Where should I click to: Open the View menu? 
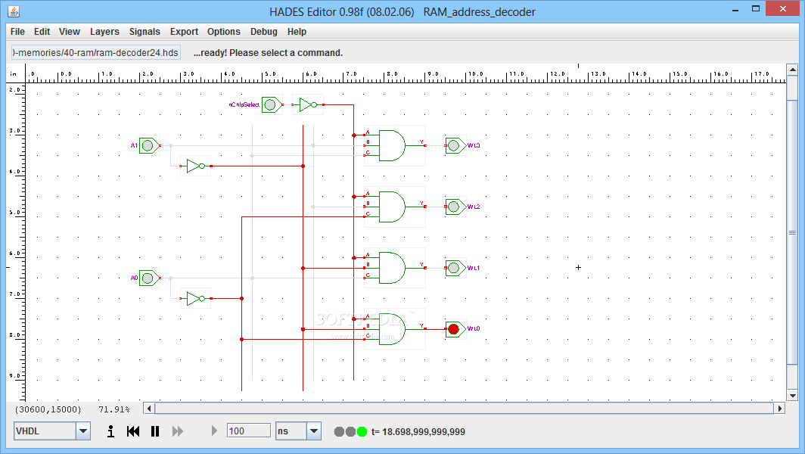click(x=70, y=31)
